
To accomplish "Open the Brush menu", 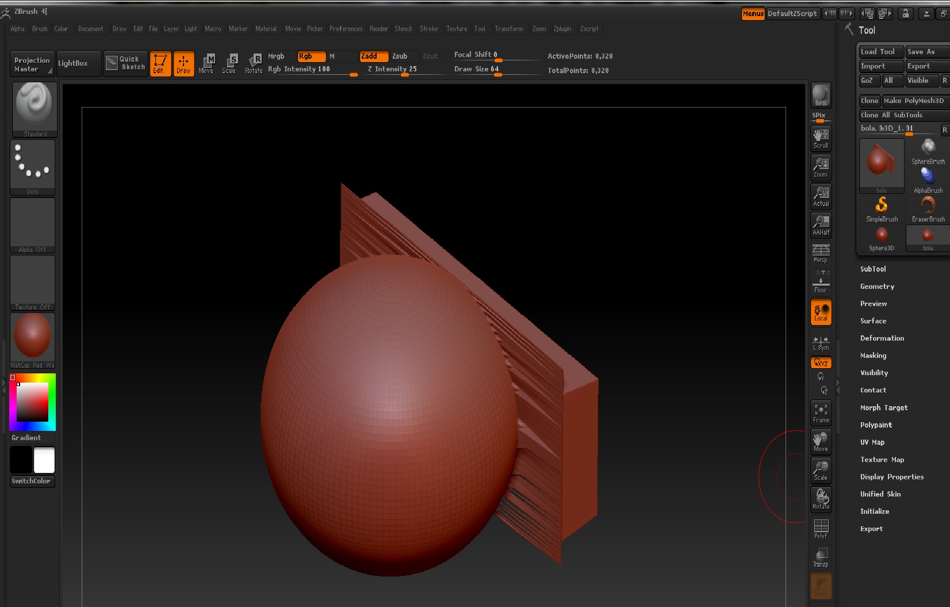I will pyautogui.click(x=40, y=29).
